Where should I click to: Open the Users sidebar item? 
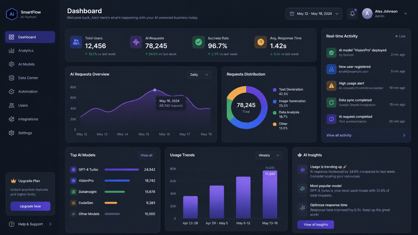pyautogui.click(x=30, y=105)
